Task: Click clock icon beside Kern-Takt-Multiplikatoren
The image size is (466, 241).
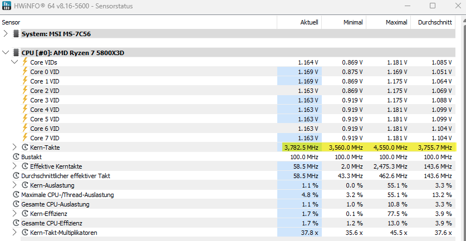Action: click(25, 233)
